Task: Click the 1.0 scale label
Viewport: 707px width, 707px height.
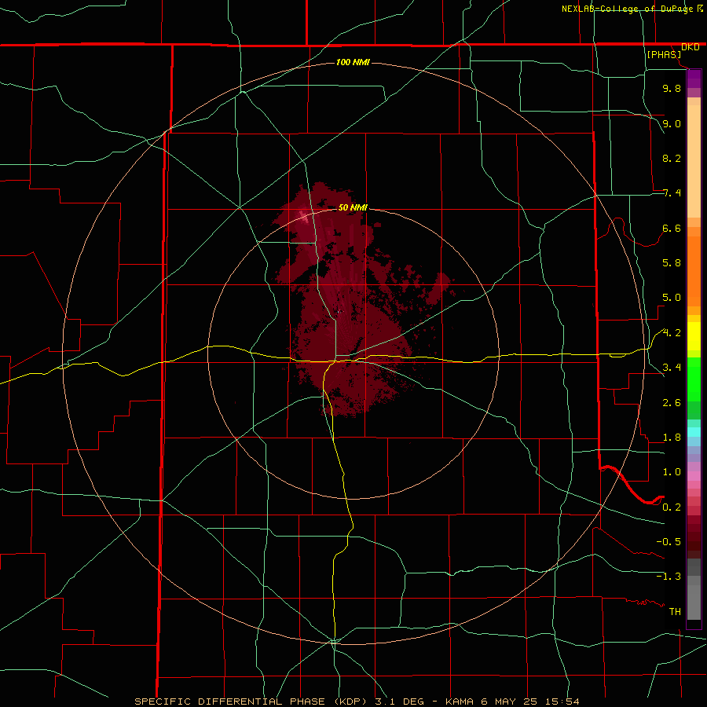Action: (672, 472)
